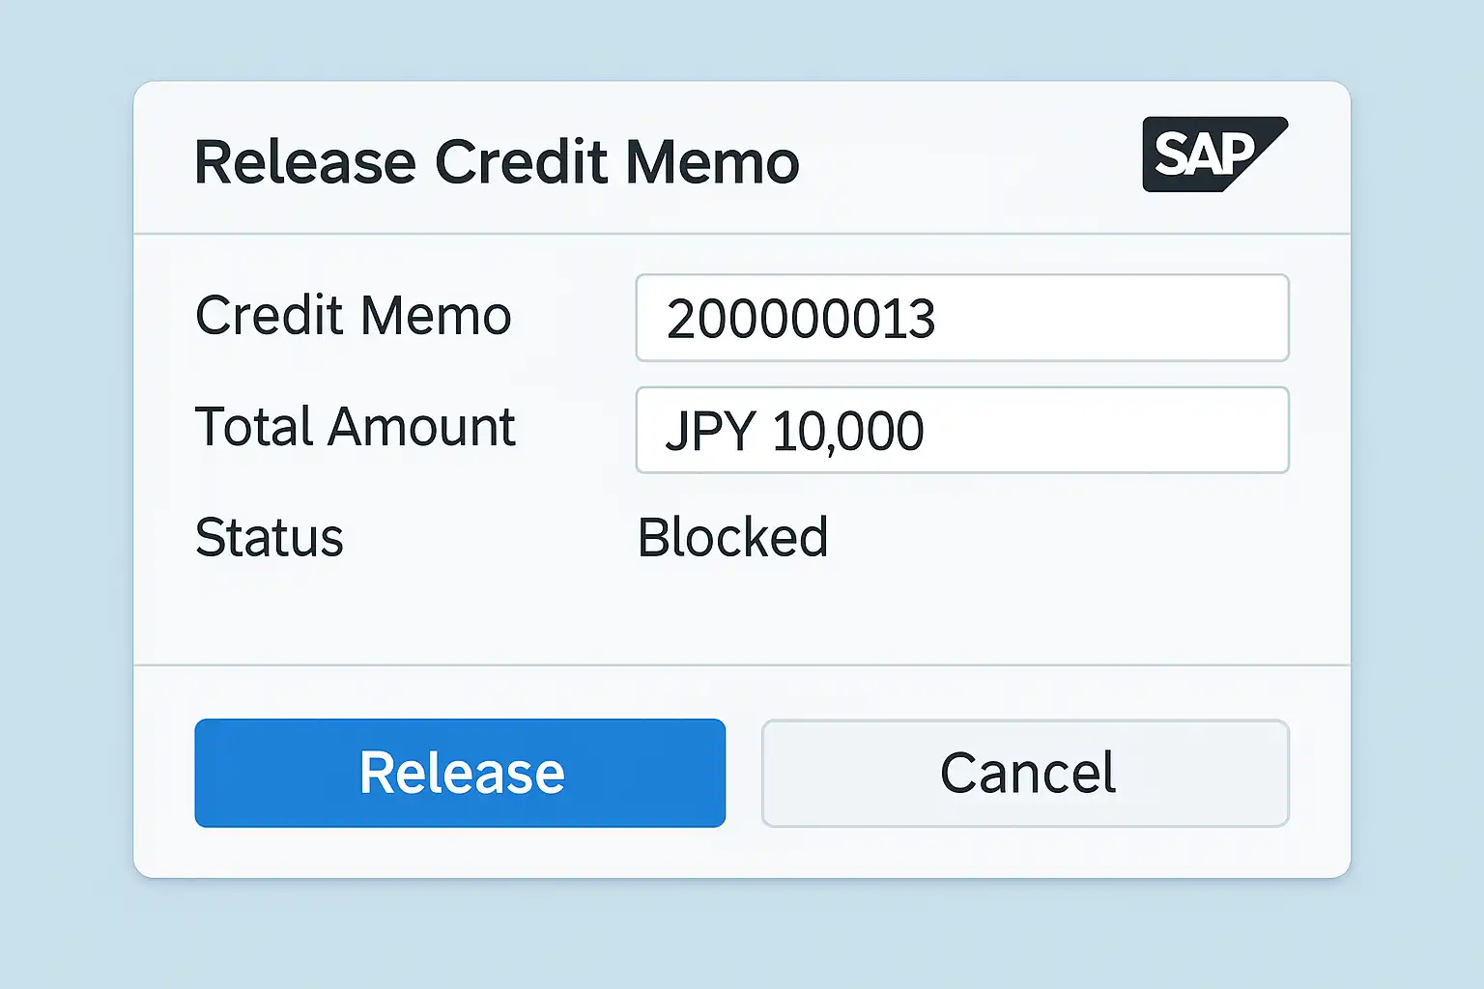Focus the Total Amount input field
This screenshot has height=989, width=1484.
click(961, 430)
